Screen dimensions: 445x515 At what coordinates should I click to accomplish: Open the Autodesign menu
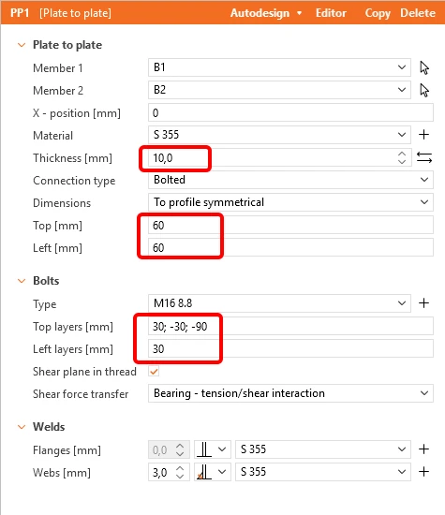click(x=266, y=13)
